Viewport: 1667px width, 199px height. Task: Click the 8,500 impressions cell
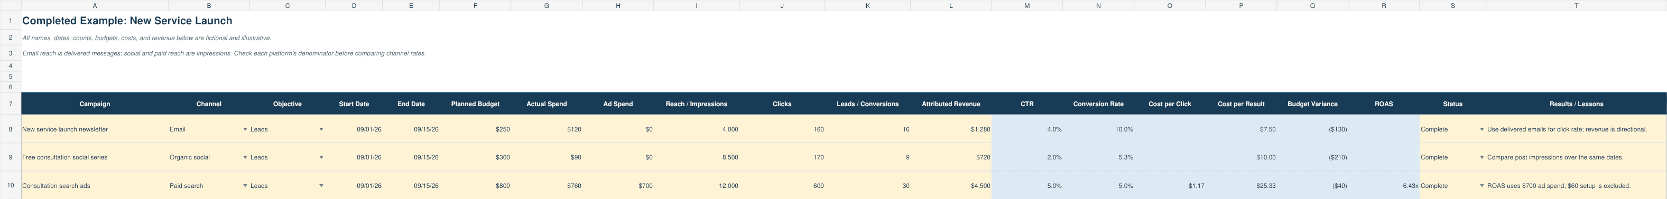696,157
